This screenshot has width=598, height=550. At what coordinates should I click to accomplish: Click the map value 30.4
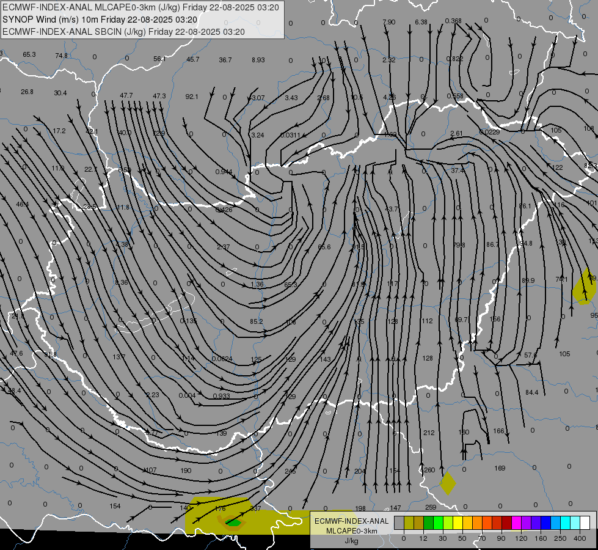click(x=60, y=93)
